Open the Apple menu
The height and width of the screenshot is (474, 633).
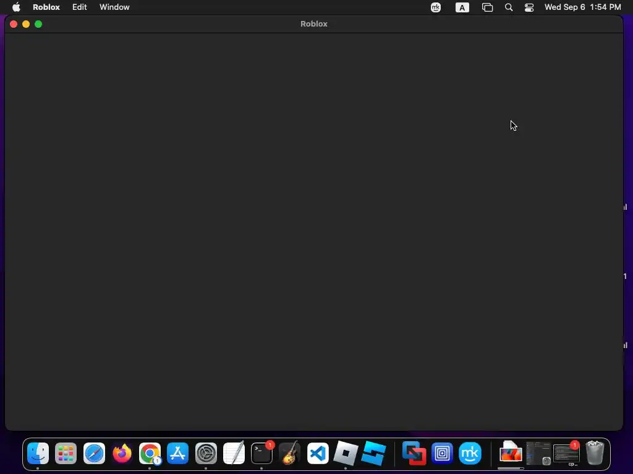[16, 7]
